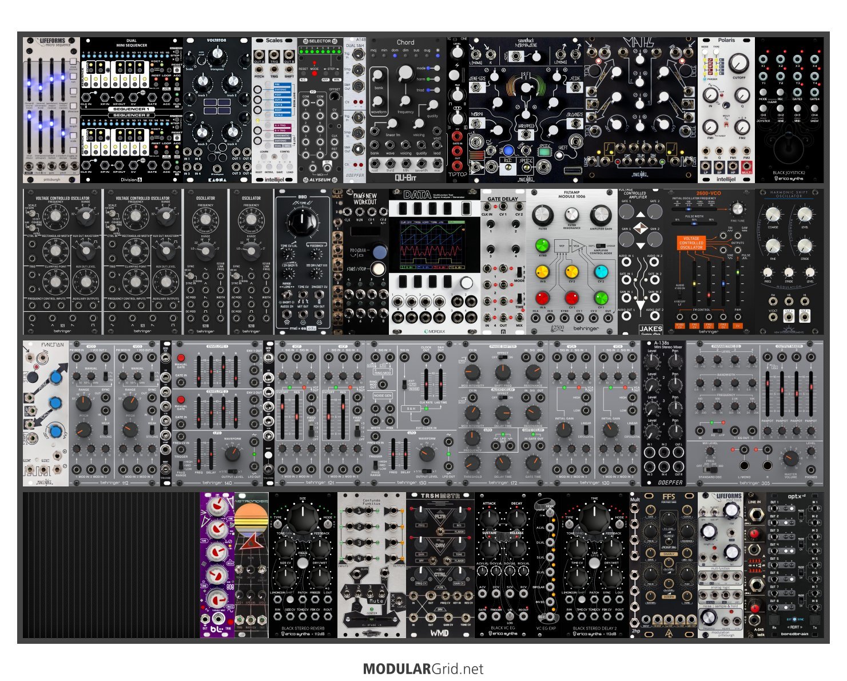Click the Polaris CUTOFF knob
847x681 pixels.
(x=738, y=63)
